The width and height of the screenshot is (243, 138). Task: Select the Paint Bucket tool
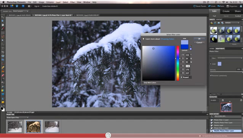[3, 87]
